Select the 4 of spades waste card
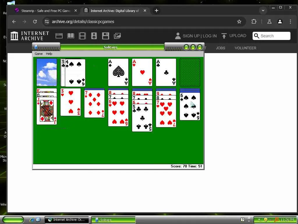 point(75,73)
